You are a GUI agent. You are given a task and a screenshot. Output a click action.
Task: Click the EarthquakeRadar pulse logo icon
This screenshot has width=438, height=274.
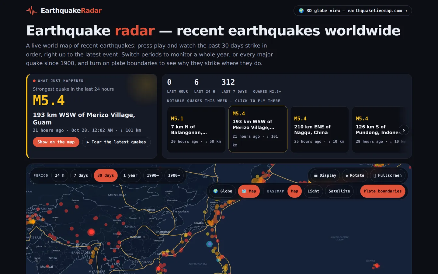tap(32, 11)
